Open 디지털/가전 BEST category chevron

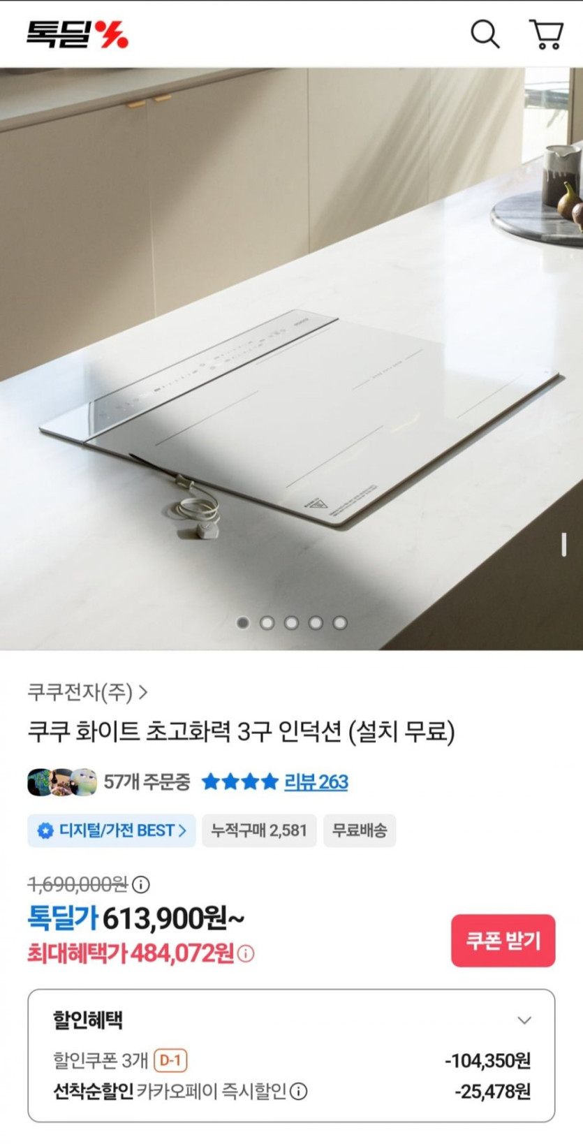coord(182,830)
